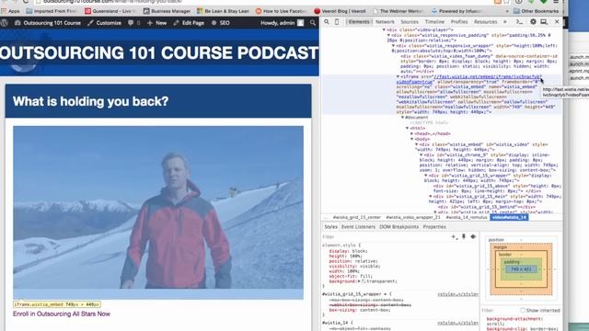The height and width of the screenshot is (331, 589).
Task: Open DevTools settings gear
Action: pos(533,22)
